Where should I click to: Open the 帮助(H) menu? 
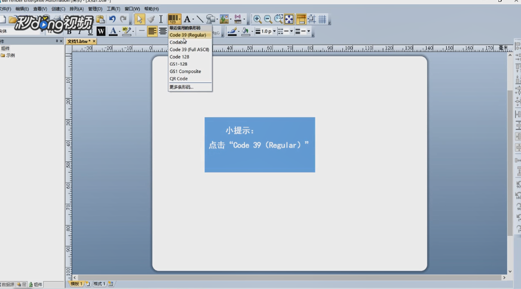pyautogui.click(x=152, y=8)
